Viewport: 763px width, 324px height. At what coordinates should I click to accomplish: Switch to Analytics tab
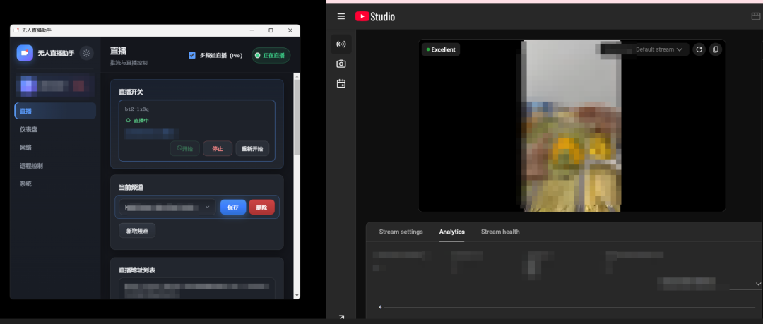[451, 232]
